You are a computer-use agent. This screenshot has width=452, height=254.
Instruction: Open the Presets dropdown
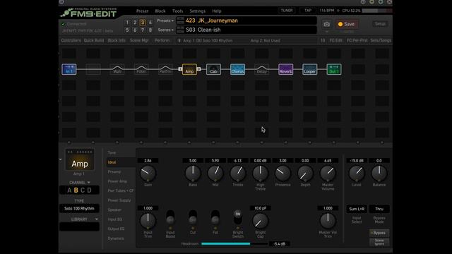click(165, 20)
